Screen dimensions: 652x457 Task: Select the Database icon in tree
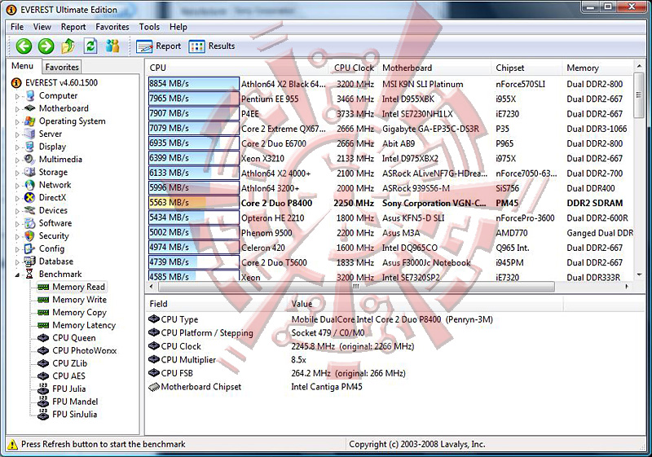(29, 261)
